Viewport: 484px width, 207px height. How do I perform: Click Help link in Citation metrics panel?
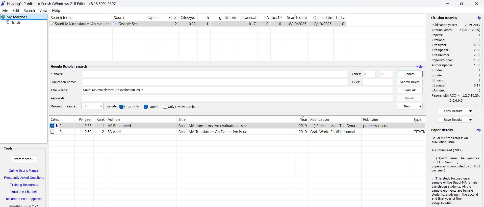(x=477, y=18)
